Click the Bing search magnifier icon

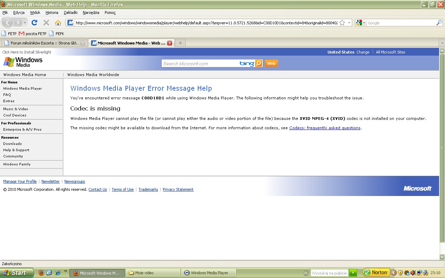(x=258, y=63)
